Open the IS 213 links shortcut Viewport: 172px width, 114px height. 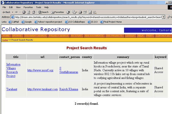click(93, 22)
